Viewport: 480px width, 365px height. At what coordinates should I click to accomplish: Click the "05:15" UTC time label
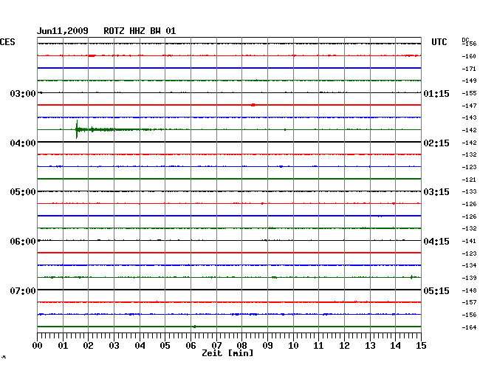click(x=436, y=290)
